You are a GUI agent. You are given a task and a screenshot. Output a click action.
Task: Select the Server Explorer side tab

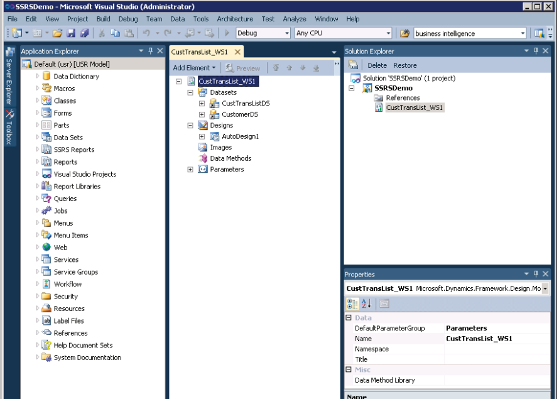[8, 75]
